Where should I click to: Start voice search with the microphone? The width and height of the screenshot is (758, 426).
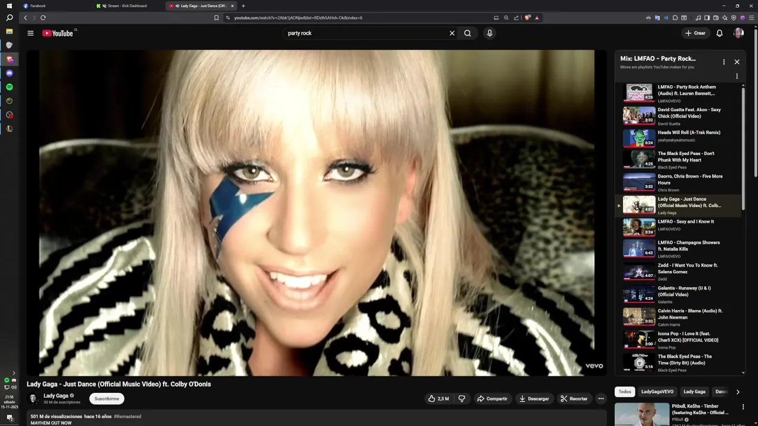pyautogui.click(x=489, y=33)
